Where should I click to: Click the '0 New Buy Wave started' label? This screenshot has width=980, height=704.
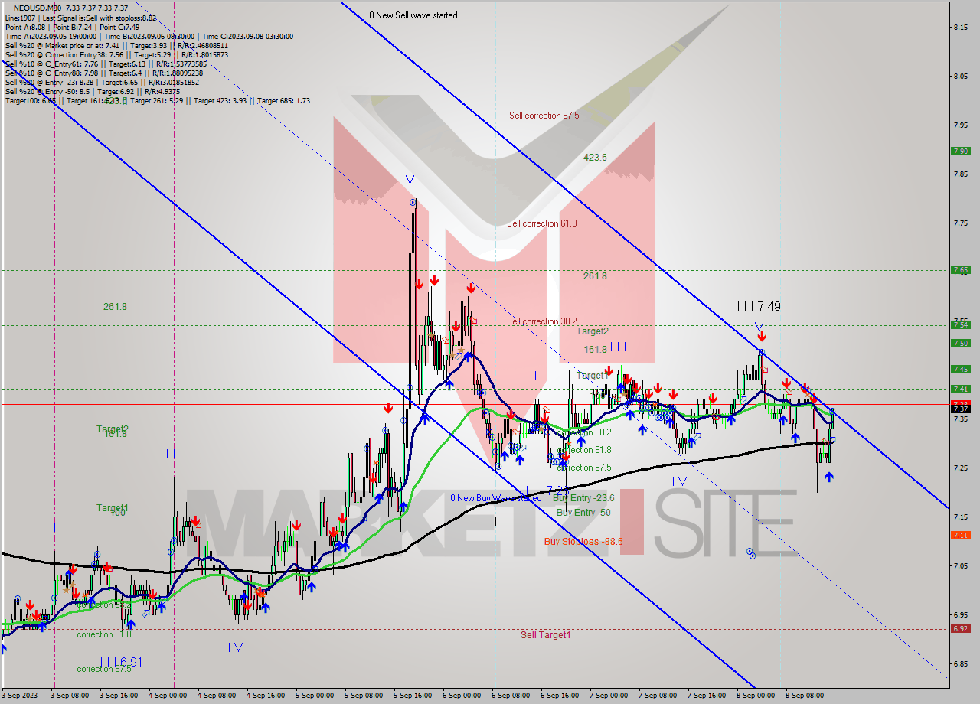click(496, 498)
